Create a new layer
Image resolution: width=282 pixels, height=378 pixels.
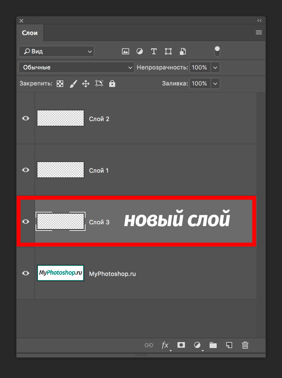point(229,345)
